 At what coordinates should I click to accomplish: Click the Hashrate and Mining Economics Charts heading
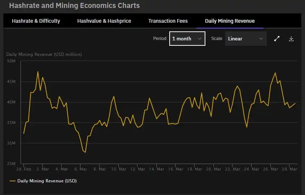pos(74,6)
